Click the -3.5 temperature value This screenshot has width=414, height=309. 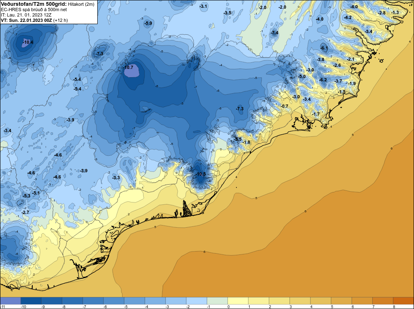[227, 13]
